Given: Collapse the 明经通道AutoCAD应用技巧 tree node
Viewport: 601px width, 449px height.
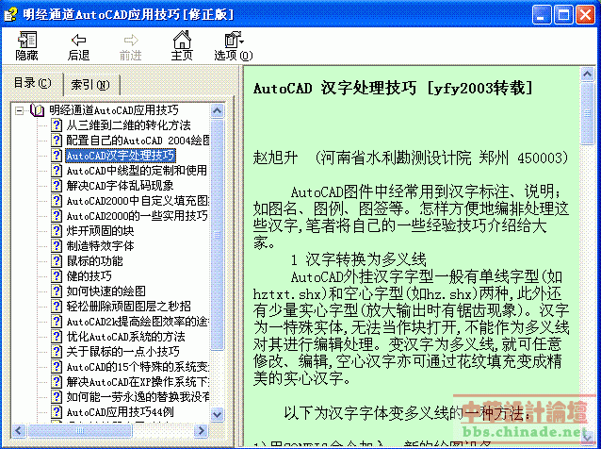Looking at the screenshot, I should tap(19, 111).
